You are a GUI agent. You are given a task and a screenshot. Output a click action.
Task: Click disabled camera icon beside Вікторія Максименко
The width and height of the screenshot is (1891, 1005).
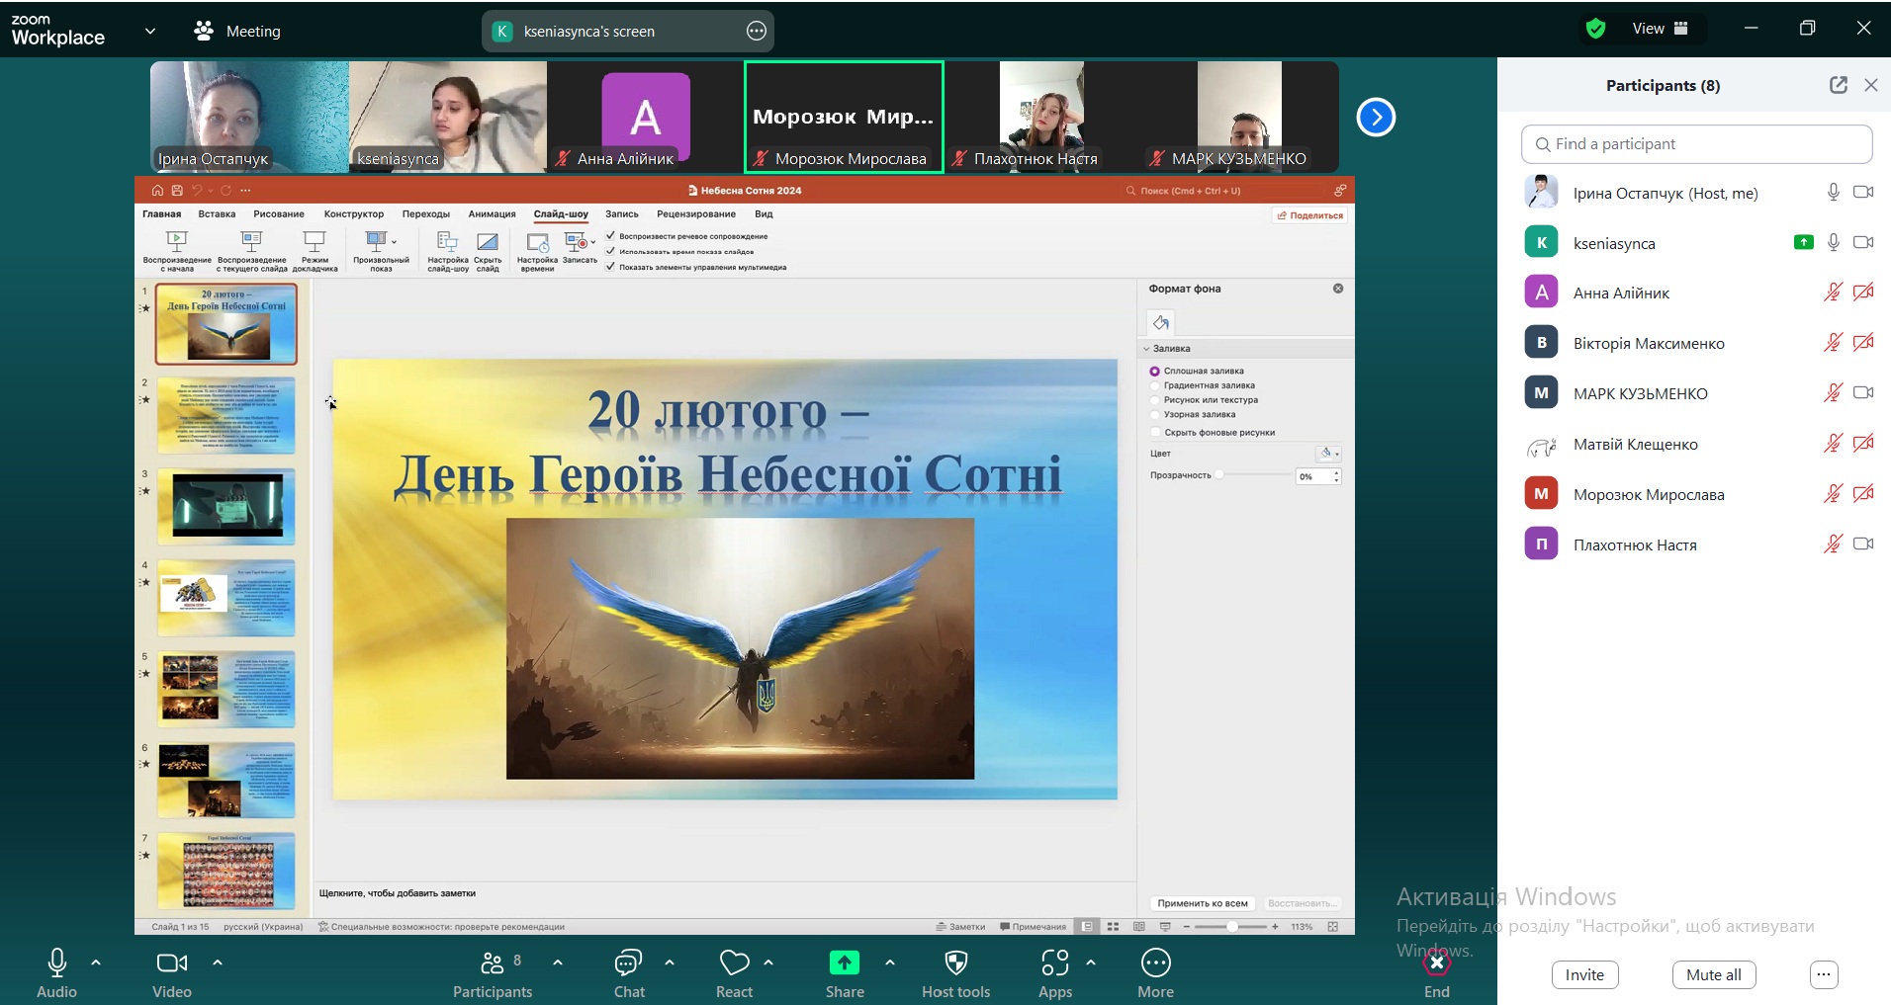[x=1863, y=343]
